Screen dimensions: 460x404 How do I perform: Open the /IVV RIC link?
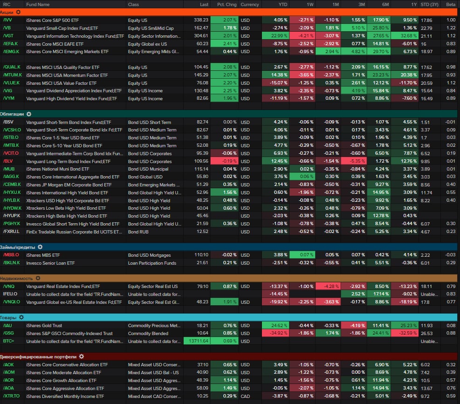point(7,20)
